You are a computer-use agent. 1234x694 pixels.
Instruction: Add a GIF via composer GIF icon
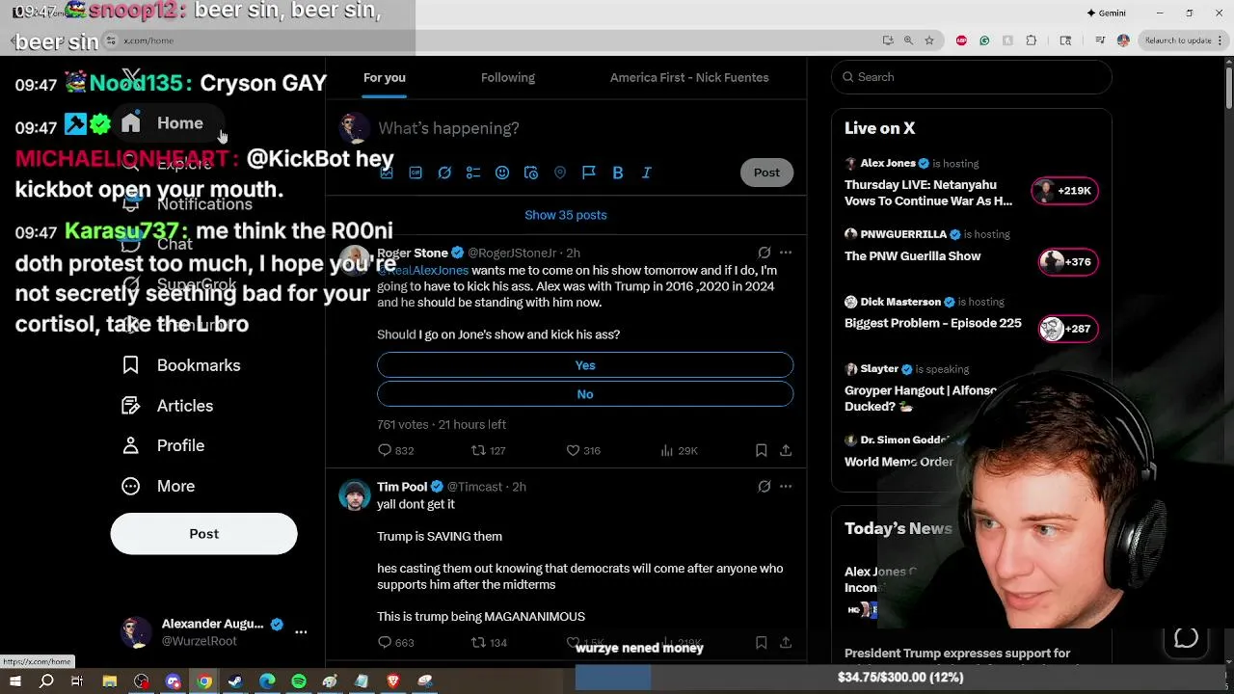416,173
